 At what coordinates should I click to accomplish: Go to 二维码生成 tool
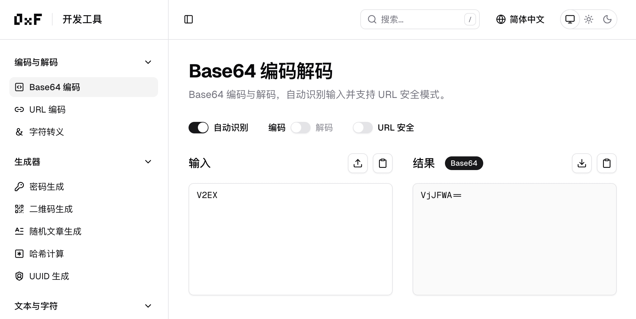pos(51,209)
